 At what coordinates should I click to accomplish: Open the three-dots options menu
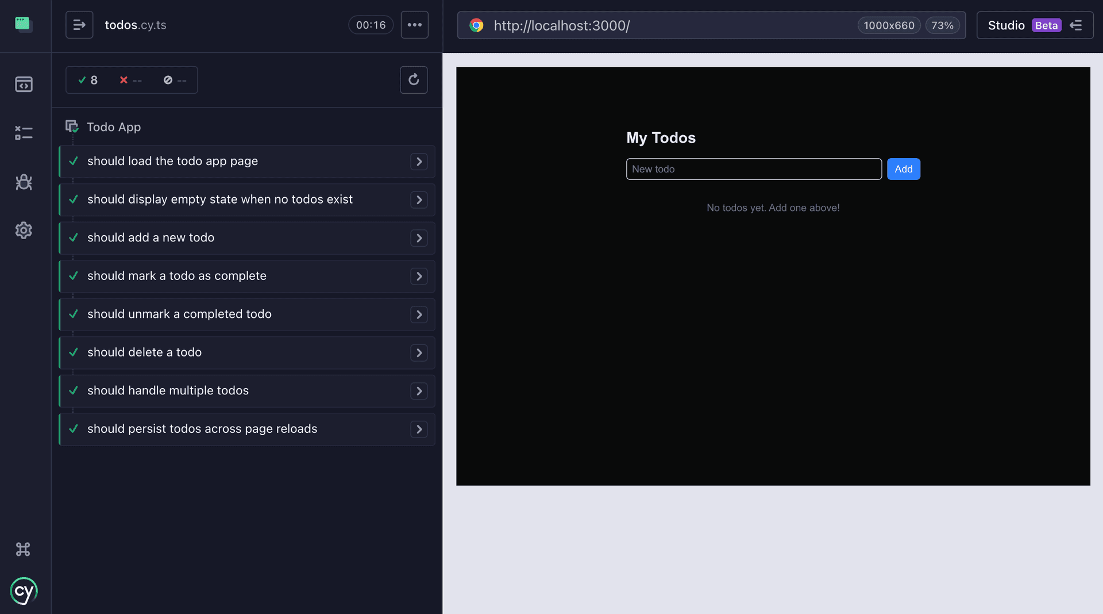tap(414, 25)
